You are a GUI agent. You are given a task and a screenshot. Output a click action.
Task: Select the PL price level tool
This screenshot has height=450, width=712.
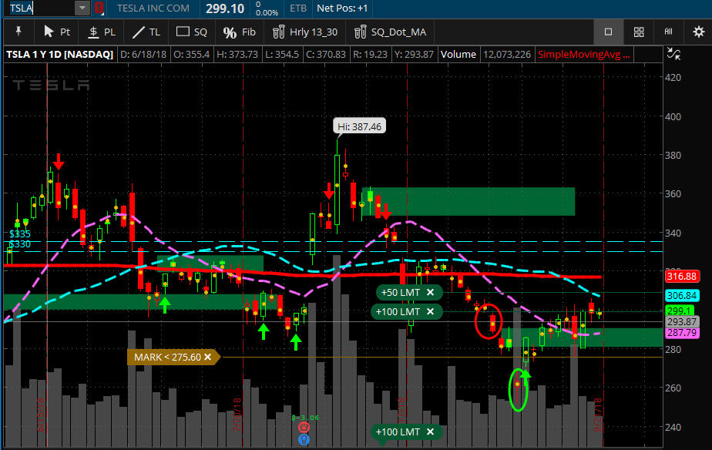point(102,32)
